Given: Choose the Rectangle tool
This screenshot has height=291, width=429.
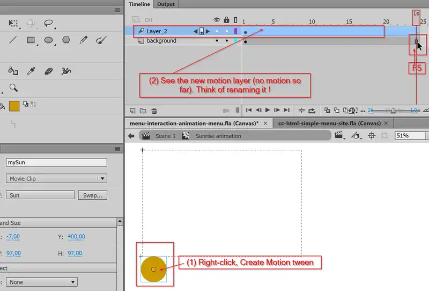Looking at the screenshot, I should pos(31,40).
